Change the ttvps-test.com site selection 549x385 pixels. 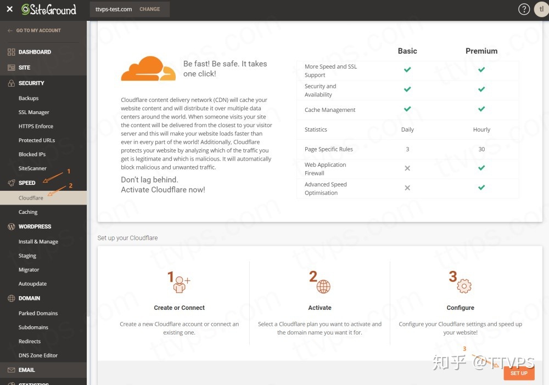coord(149,9)
